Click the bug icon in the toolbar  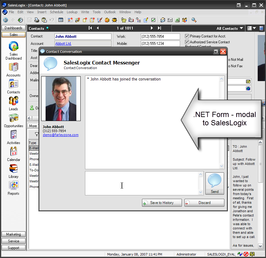[x=115, y=20]
